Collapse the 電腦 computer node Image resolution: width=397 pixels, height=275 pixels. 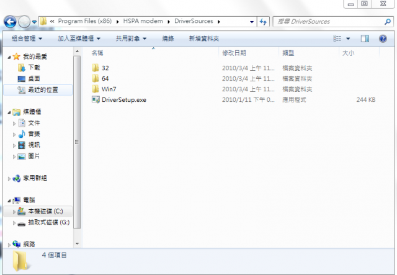(9, 201)
